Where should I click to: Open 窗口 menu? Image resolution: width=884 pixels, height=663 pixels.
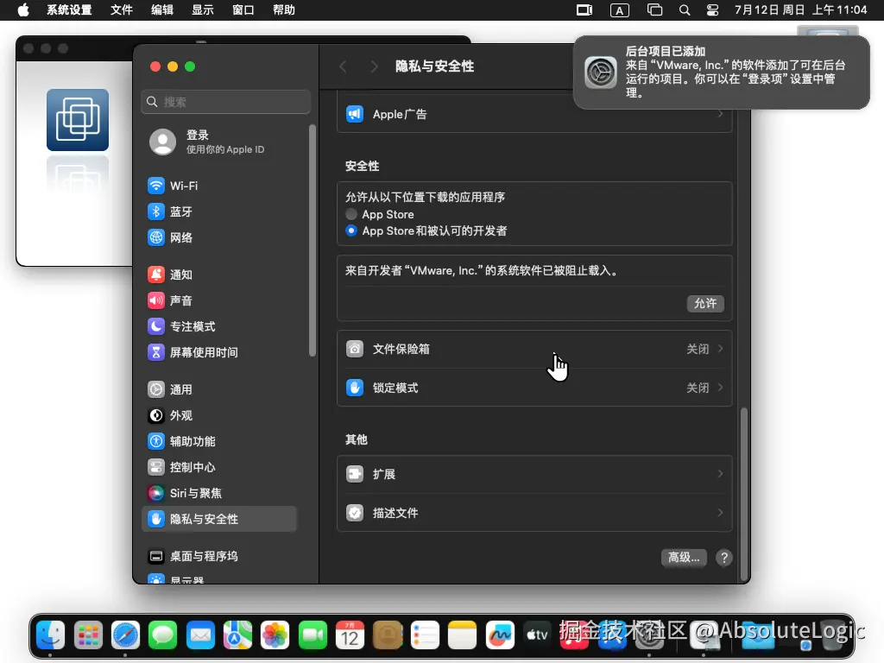tap(243, 10)
